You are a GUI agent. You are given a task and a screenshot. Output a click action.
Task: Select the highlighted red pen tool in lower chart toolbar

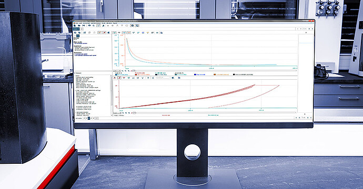(x=119, y=78)
